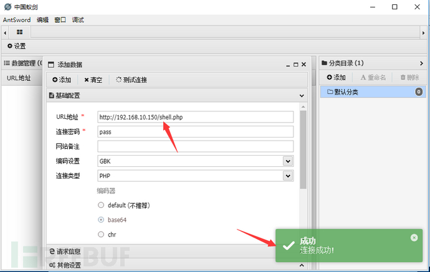The width and height of the screenshot is (430, 272).
Task: Click the scrollbar up arrow in dialog
Action: point(303,106)
